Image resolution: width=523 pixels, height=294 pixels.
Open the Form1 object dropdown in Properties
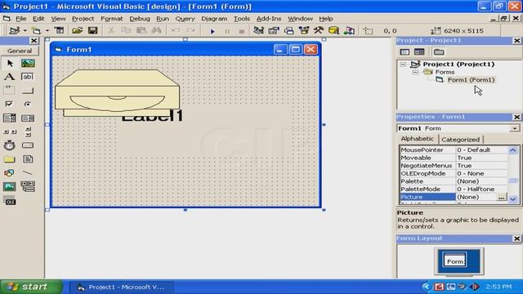tap(515, 128)
